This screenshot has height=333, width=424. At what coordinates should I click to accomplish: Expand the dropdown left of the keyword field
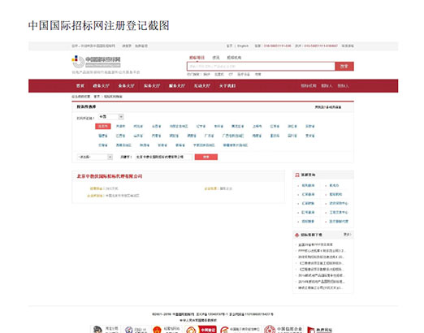[95, 157]
